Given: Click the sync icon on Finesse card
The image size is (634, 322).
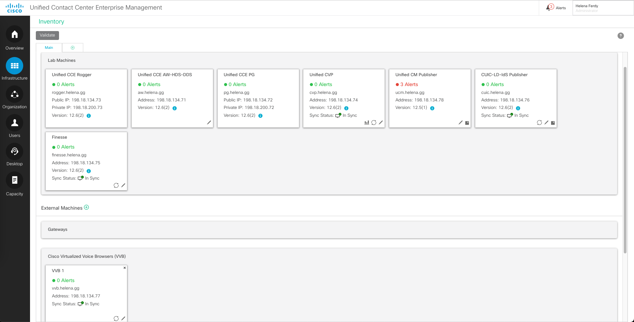Looking at the screenshot, I should coord(116,185).
